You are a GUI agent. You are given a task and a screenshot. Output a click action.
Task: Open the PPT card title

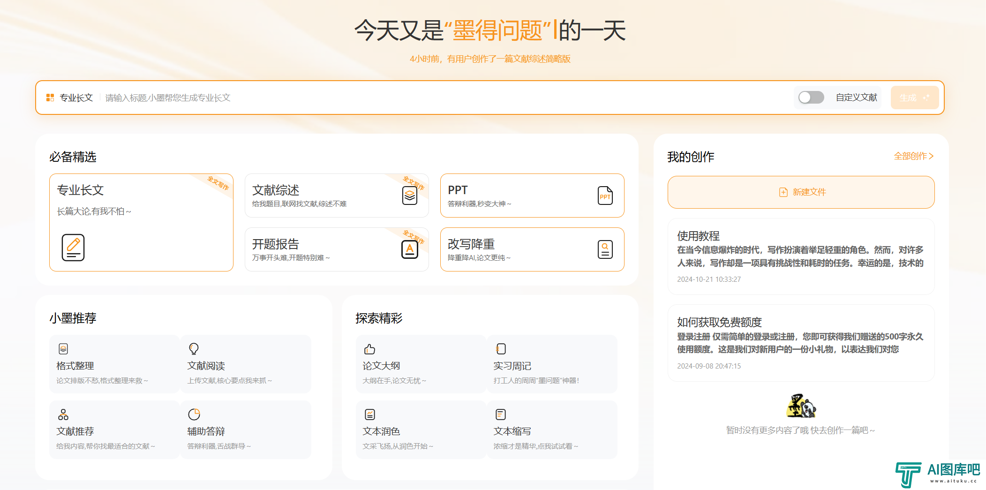pyautogui.click(x=458, y=190)
